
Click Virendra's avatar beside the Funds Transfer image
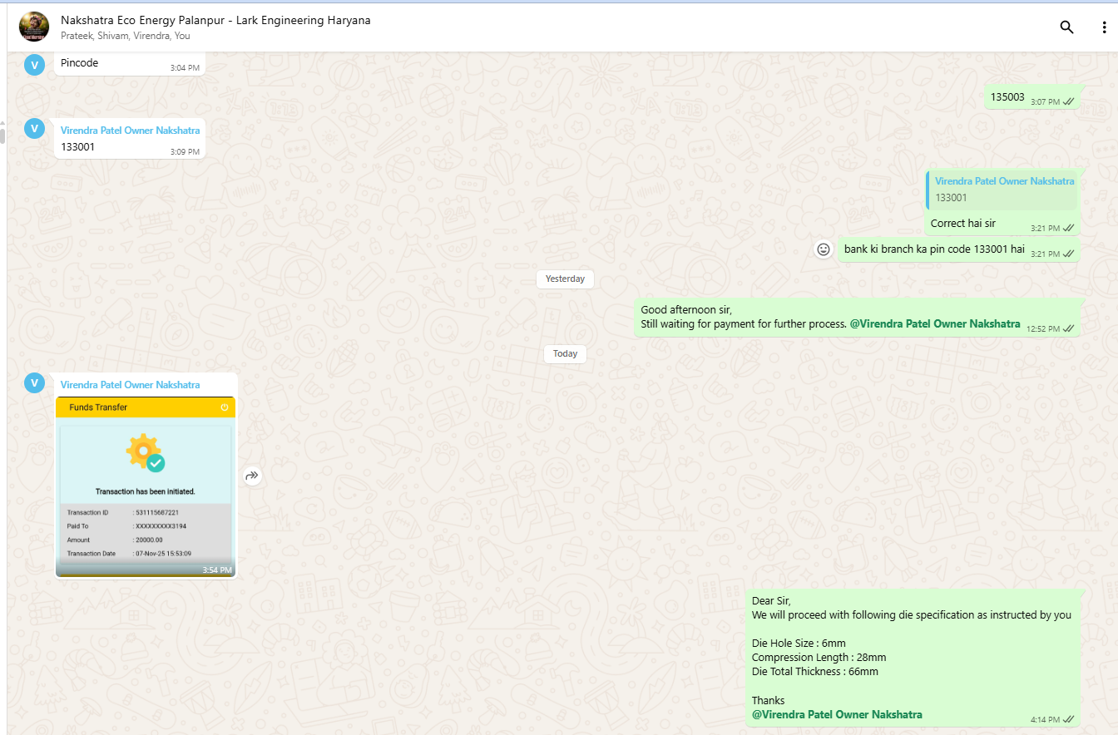coord(34,382)
